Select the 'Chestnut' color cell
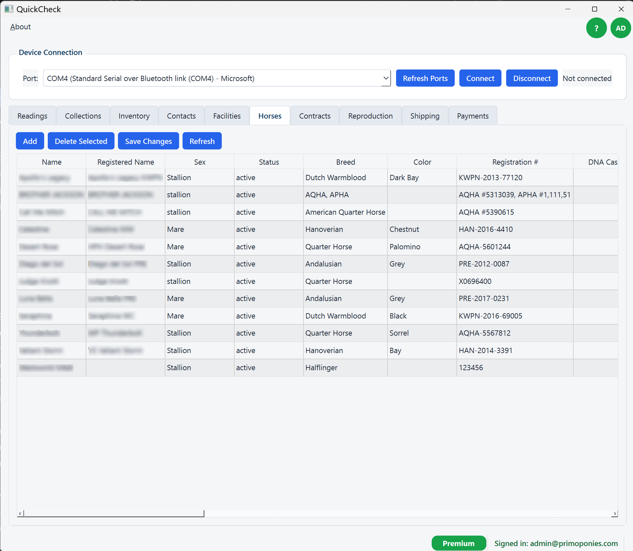 pyautogui.click(x=422, y=229)
